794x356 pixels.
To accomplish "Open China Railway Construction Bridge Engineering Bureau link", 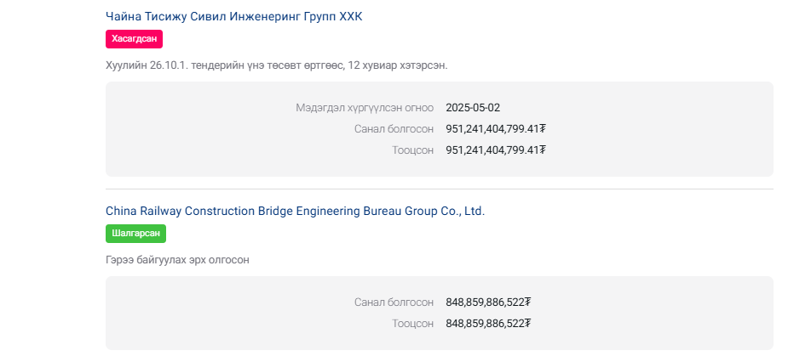I will [x=296, y=211].
